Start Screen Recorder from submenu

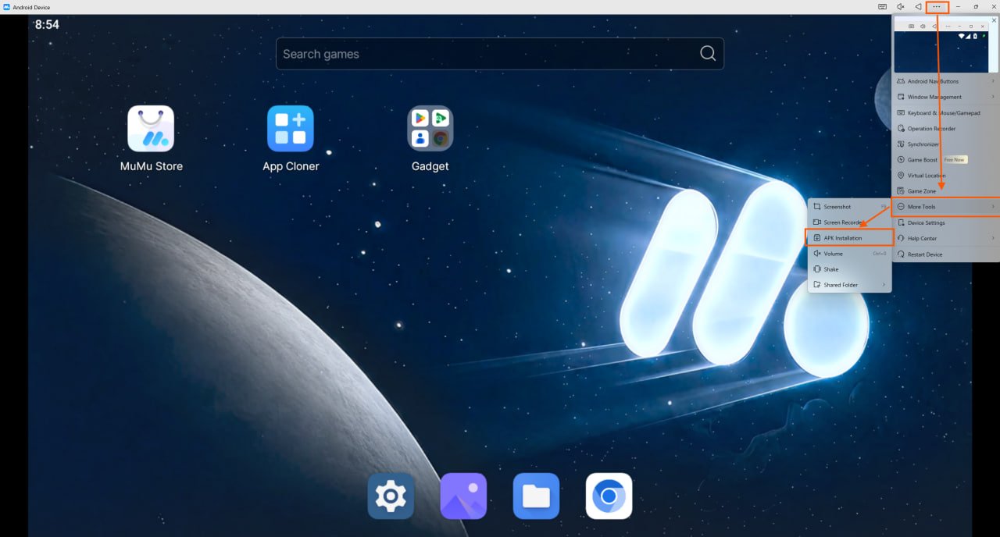[x=849, y=222]
